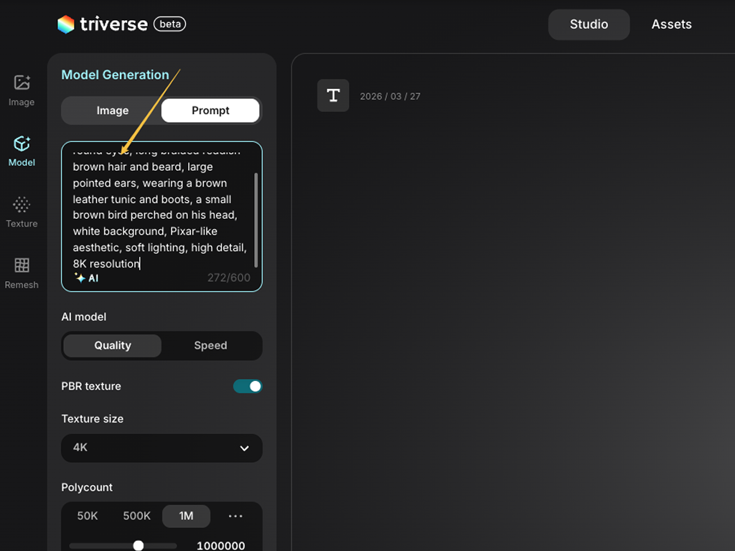
Task: Choose the 500K polycount preset
Action: [x=136, y=516]
